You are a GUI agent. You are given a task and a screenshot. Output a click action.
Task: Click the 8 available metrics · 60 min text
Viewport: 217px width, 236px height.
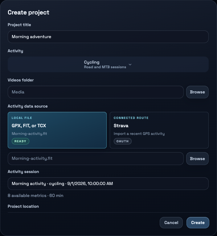click(x=35, y=195)
